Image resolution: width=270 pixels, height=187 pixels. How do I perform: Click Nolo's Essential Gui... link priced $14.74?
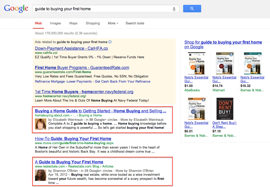click(224, 79)
